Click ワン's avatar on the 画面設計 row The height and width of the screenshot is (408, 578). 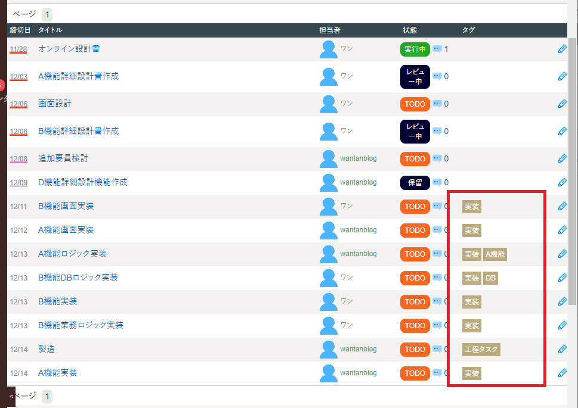tap(329, 104)
